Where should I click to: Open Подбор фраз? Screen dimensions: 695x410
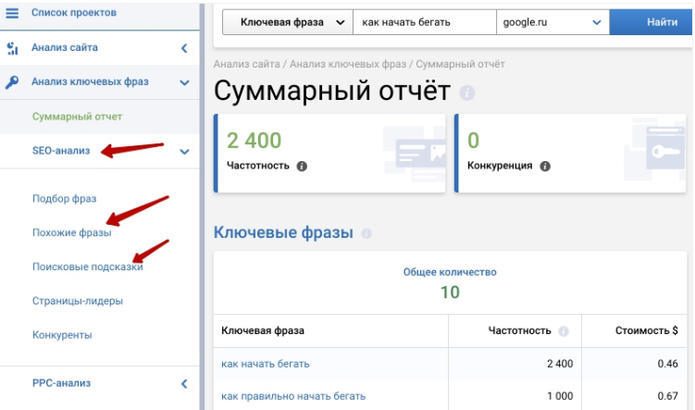tap(64, 199)
